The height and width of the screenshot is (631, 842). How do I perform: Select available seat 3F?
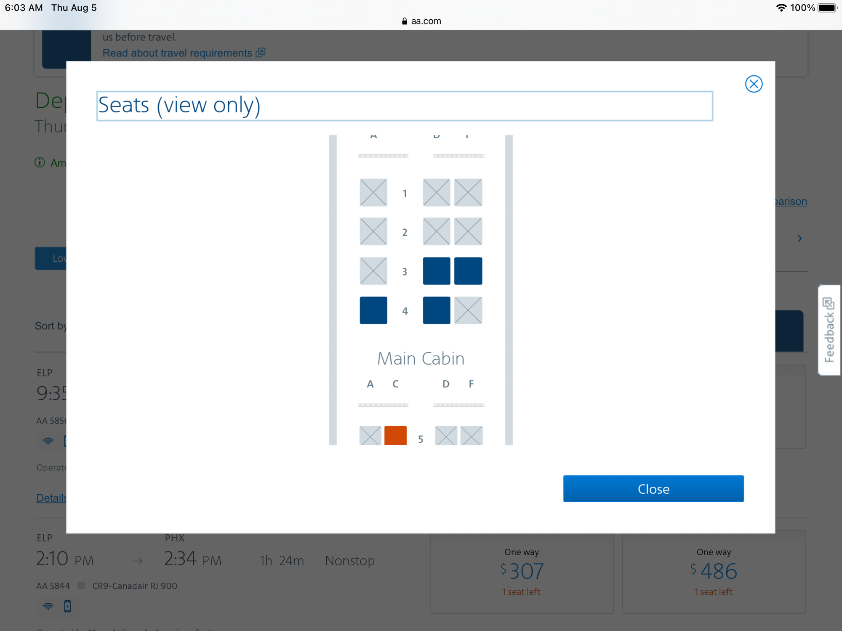coord(468,271)
